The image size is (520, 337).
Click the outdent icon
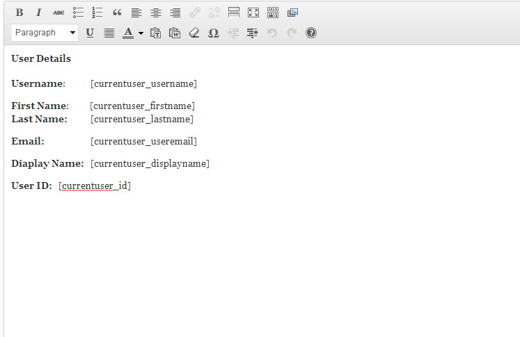click(x=233, y=33)
